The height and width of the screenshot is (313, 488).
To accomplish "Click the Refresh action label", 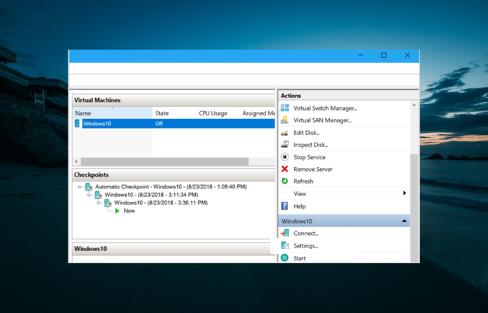I will (x=303, y=182).
